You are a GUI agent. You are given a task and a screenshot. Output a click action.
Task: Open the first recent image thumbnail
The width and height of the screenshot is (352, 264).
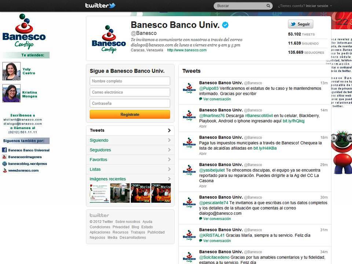[x=99, y=193]
